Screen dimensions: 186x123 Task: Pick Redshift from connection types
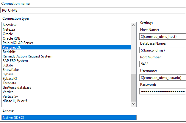coord(9,52)
